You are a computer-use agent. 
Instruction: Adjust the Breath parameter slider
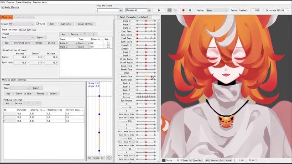pos(146,93)
